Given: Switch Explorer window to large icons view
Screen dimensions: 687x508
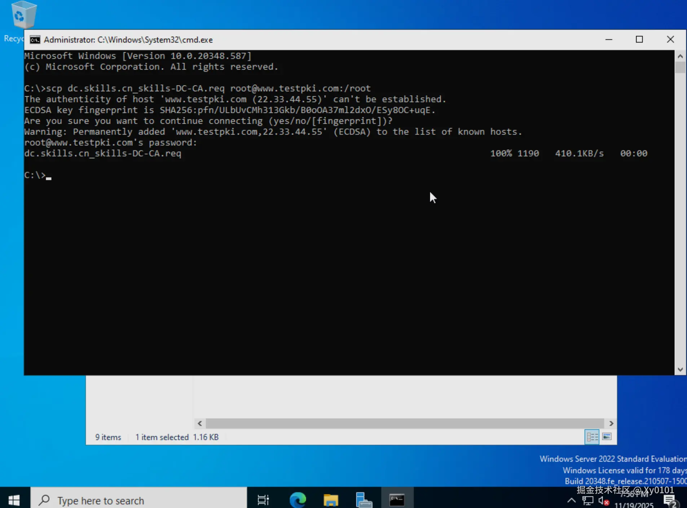Looking at the screenshot, I should 607,437.
